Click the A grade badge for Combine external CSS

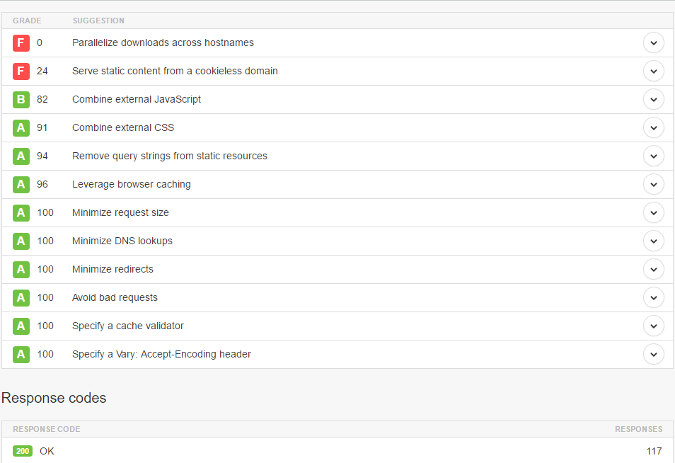(21, 127)
